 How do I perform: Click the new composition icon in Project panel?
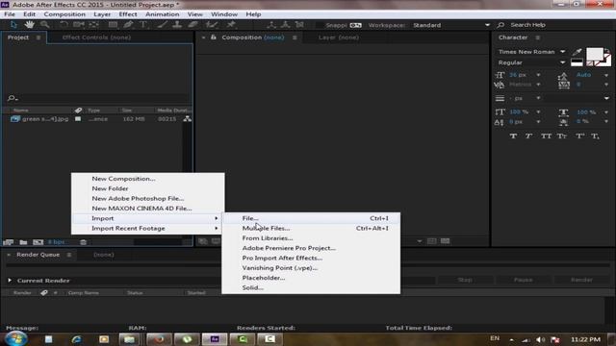38,242
